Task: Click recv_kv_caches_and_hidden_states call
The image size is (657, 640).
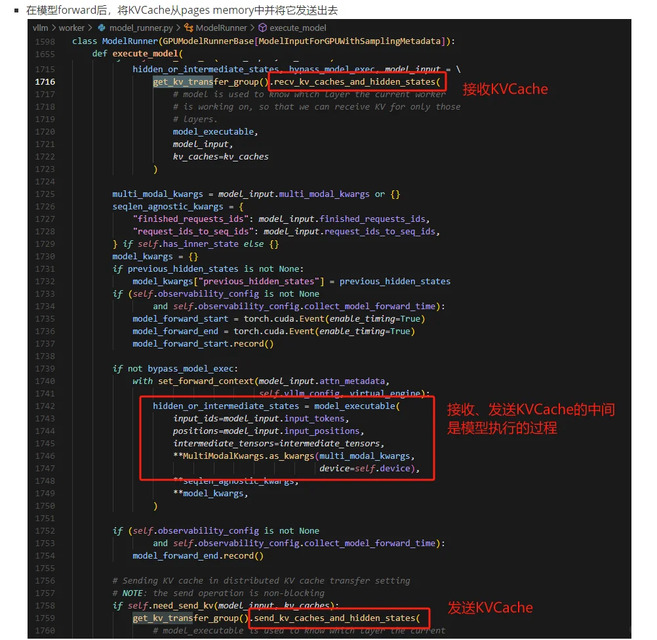Action: point(357,82)
